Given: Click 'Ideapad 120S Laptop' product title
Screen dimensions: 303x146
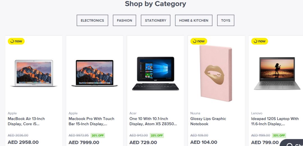Looking at the screenshot, I should [x=275, y=121].
